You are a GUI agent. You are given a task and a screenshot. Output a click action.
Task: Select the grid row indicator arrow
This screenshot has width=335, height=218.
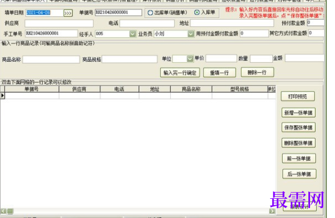[x=2, y=95]
